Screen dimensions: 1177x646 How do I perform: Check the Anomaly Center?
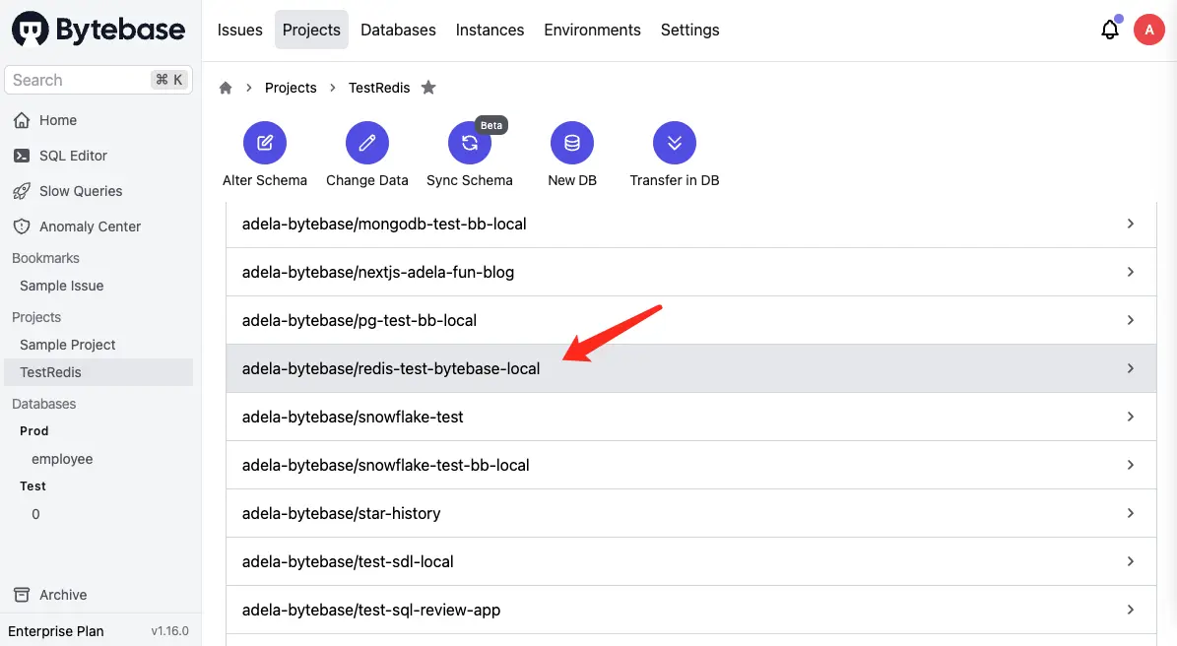(91, 226)
